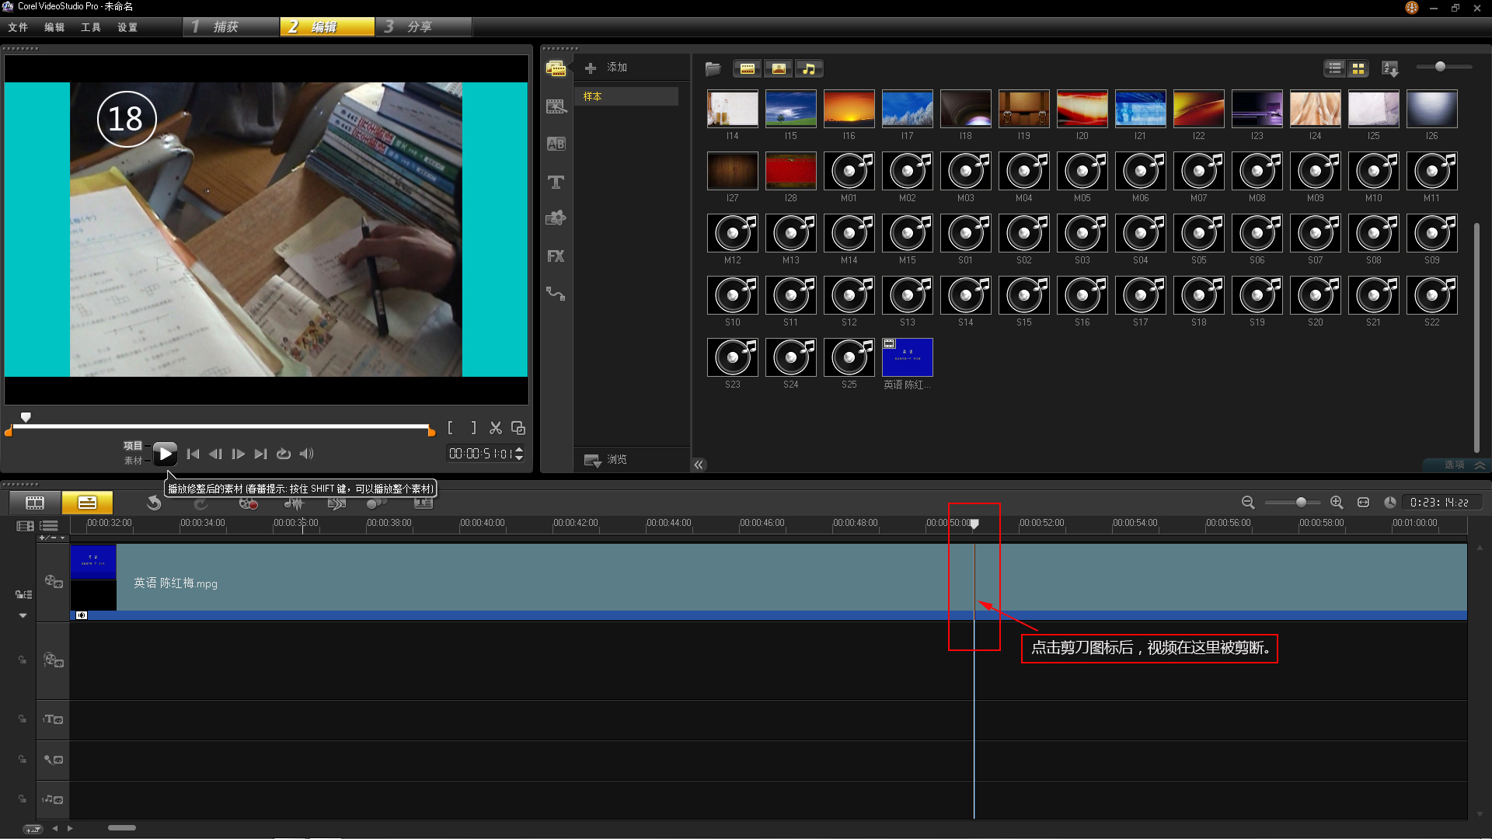Collapse library side panel with double chevron
The height and width of the screenshot is (839, 1492).
(x=699, y=465)
